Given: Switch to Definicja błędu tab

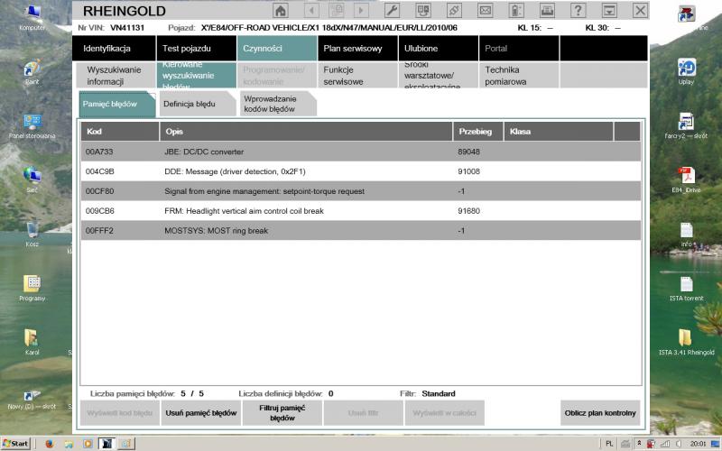Looking at the screenshot, I should (198, 104).
